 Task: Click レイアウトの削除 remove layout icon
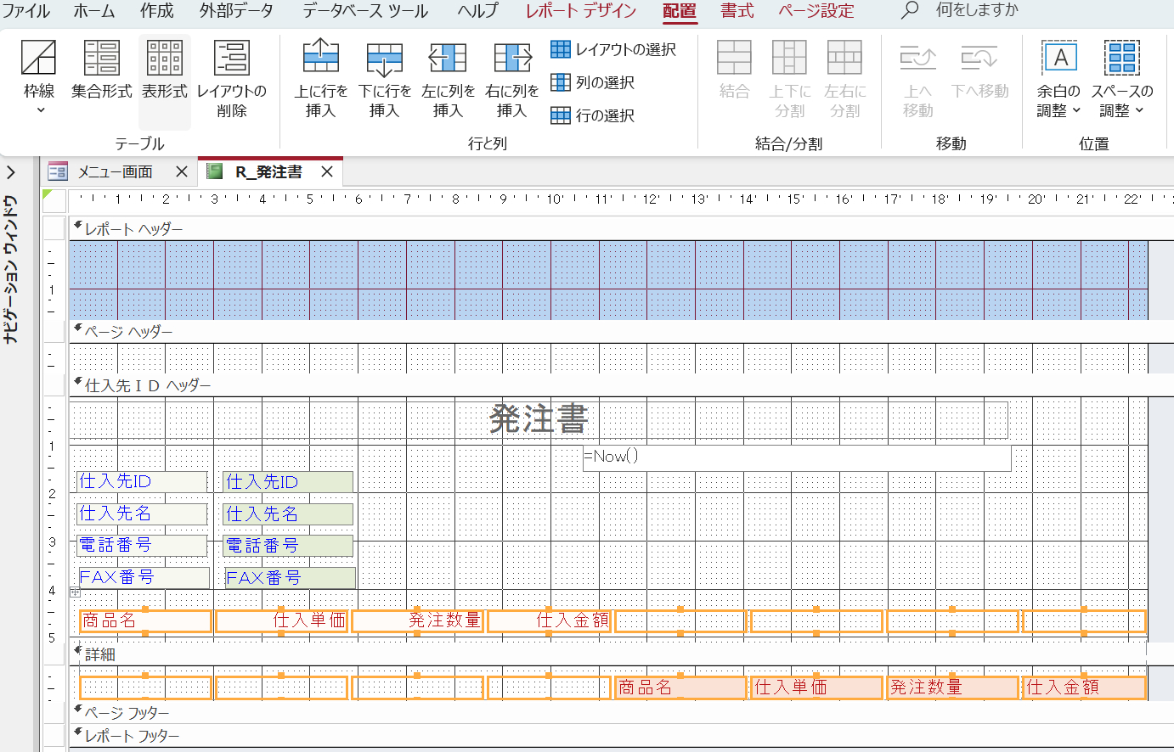tap(231, 79)
